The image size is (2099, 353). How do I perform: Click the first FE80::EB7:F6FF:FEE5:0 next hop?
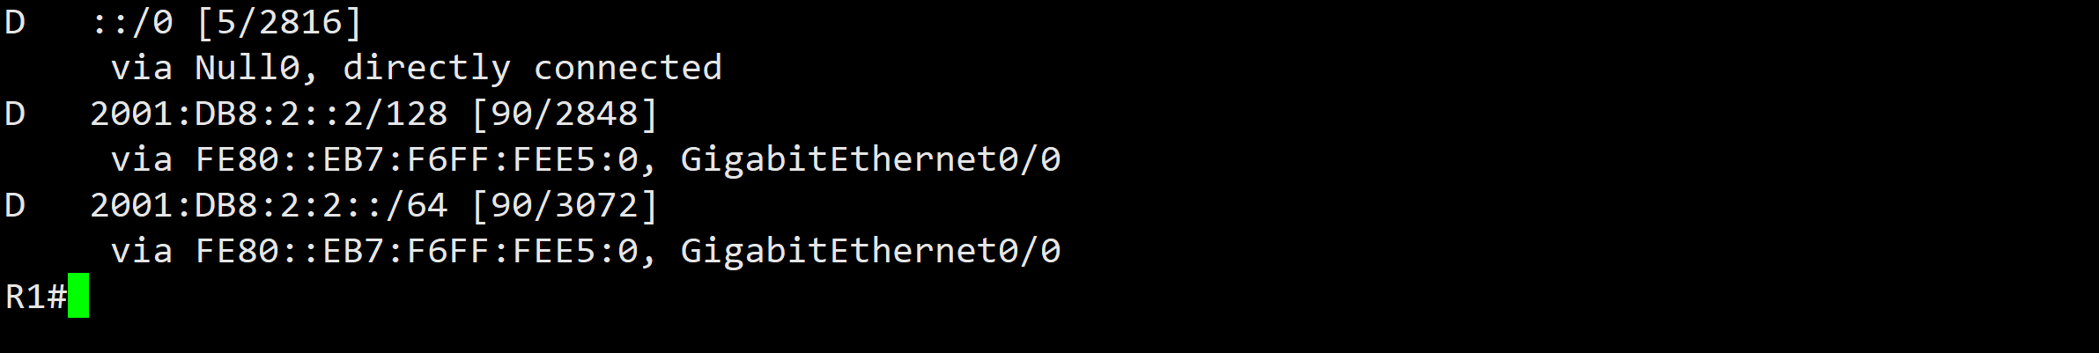tap(417, 159)
